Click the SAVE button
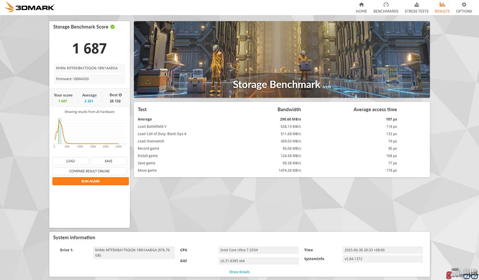The width and height of the screenshot is (479, 280). 109,161
